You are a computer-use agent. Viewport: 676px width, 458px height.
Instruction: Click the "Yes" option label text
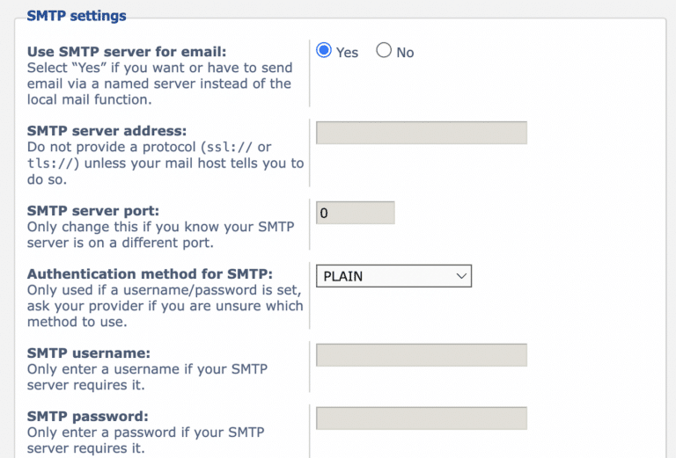click(348, 53)
